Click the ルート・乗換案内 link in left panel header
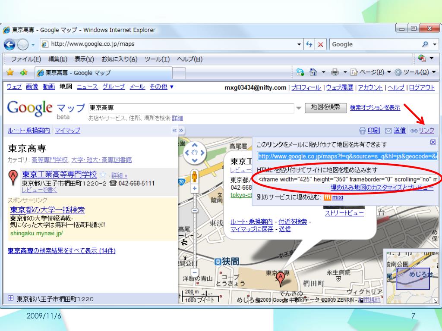This screenshot has height=331, width=442. (29, 130)
